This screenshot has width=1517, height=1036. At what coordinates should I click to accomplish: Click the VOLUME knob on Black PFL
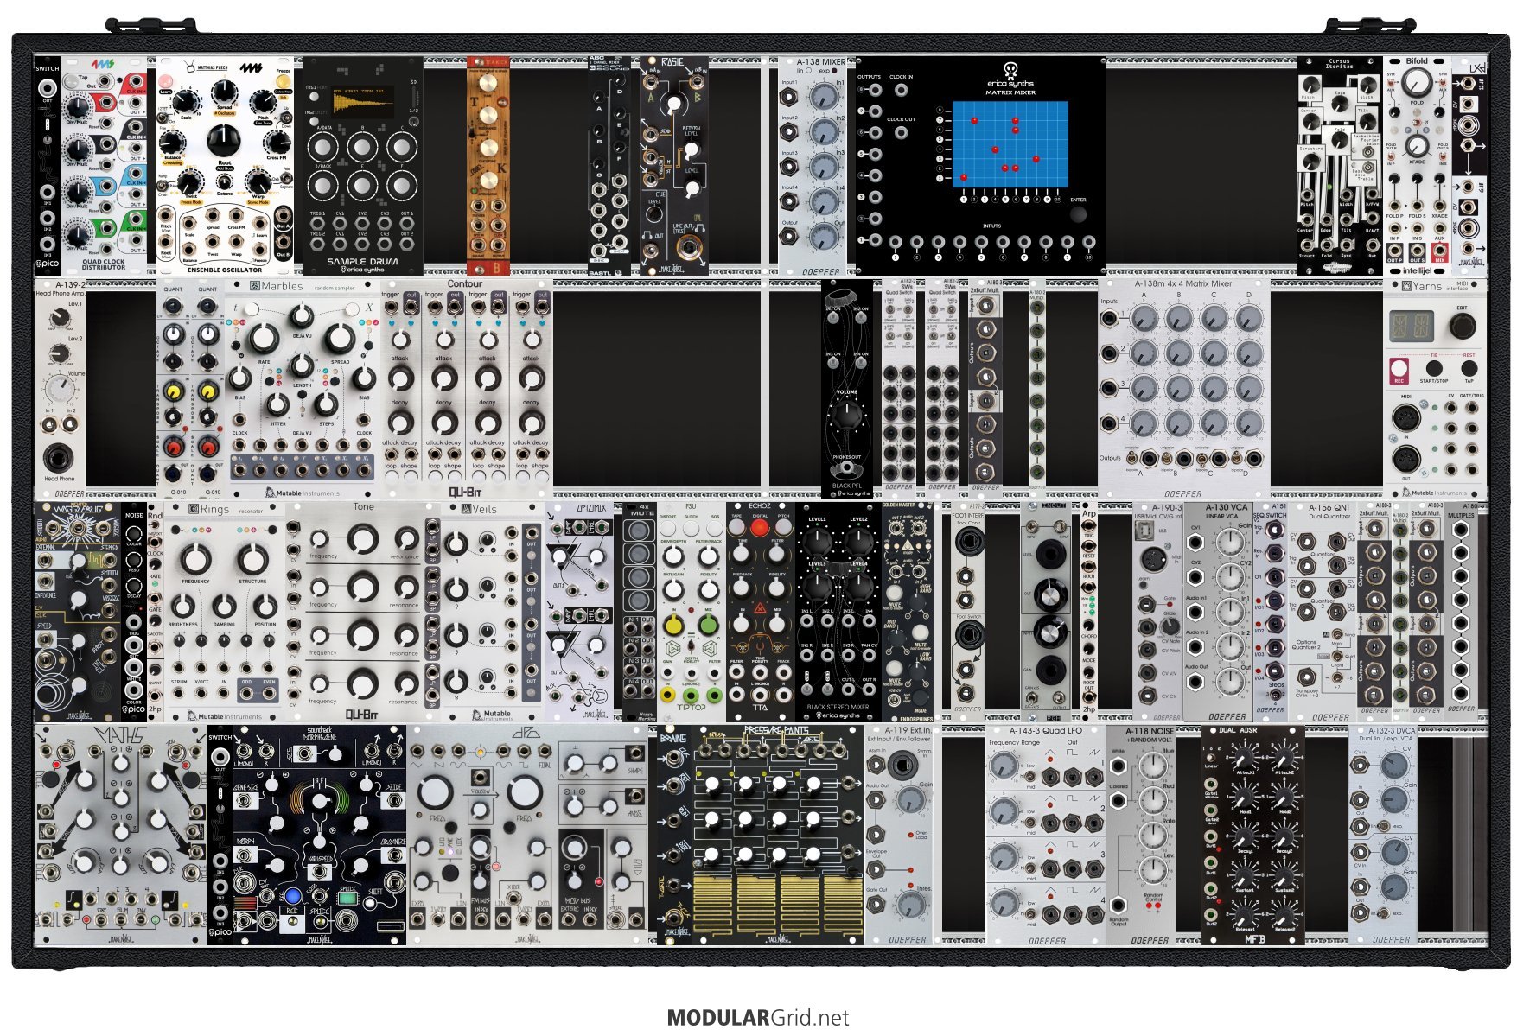847,415
